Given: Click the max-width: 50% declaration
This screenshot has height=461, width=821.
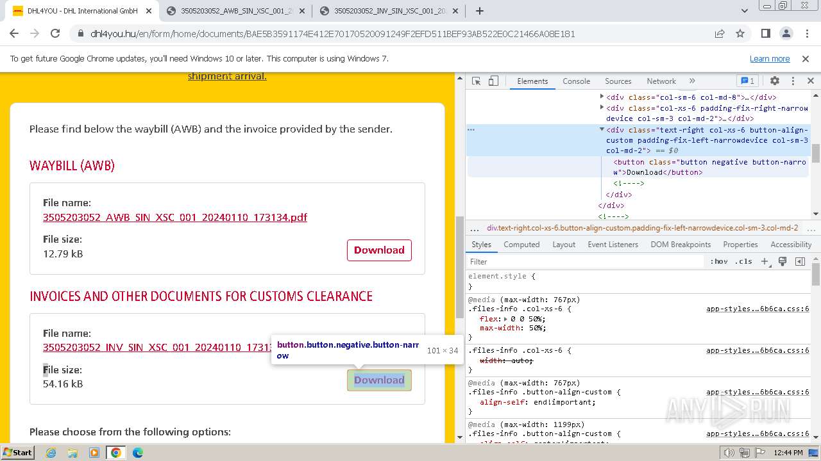Looking at the screenshot, I should [x=512, y=328].
